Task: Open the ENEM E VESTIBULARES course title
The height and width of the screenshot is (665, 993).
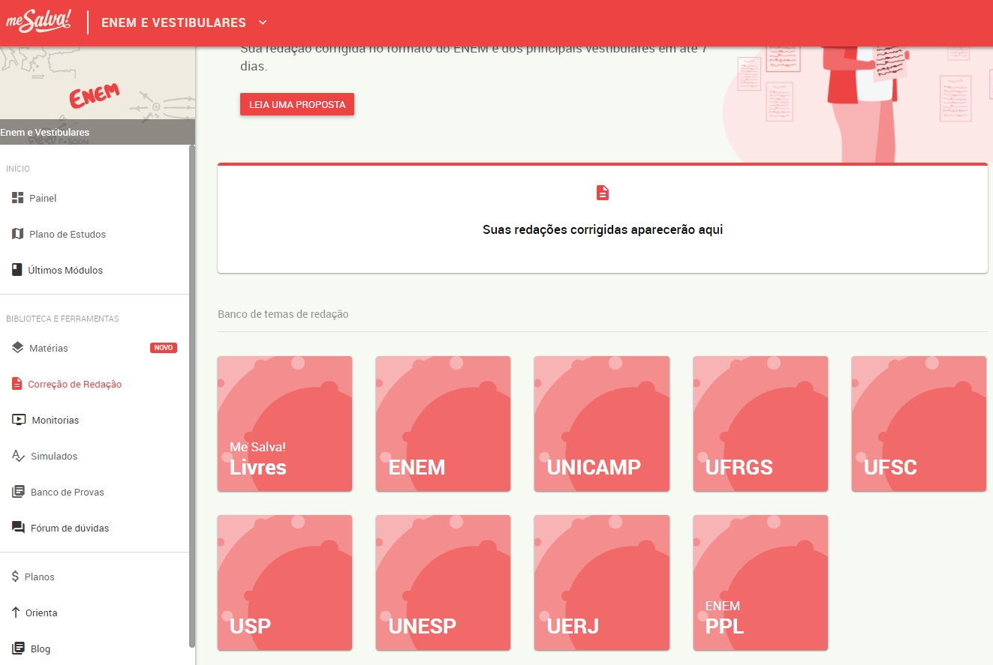Action: pyautogui.click(x=173, y=22)
